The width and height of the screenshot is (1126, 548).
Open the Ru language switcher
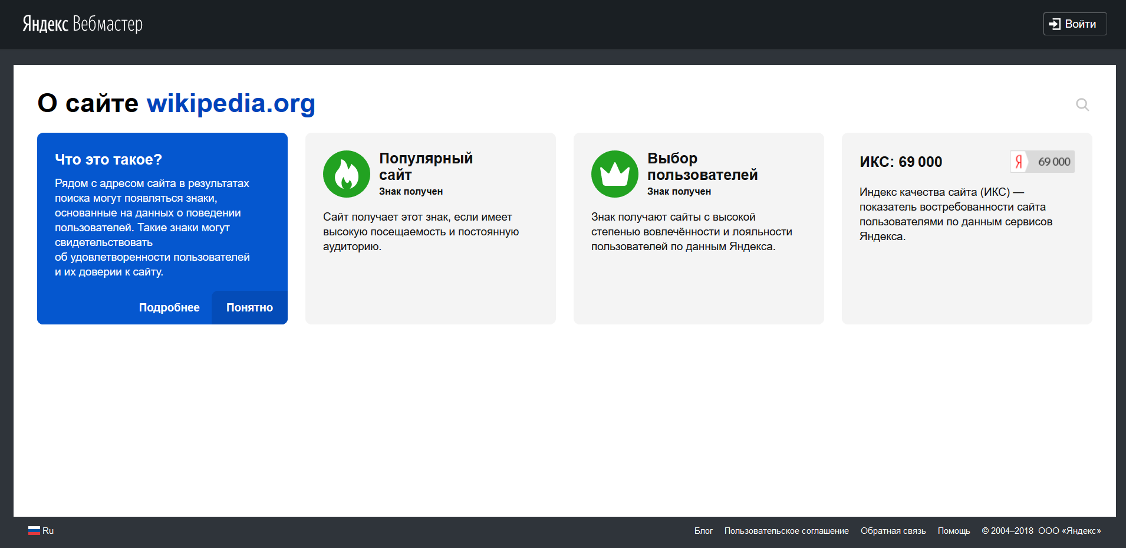[41, 531]
